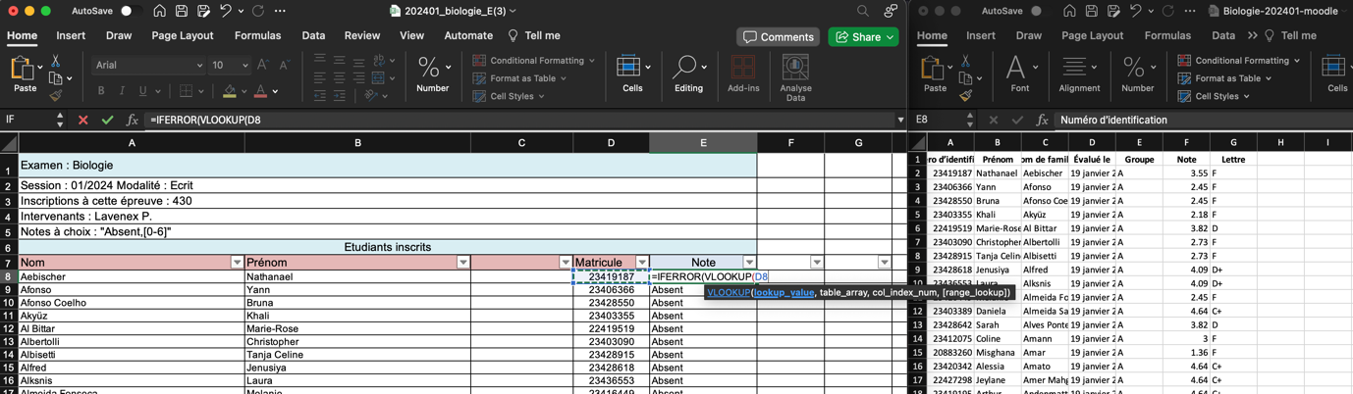Click the Font group icon in moodle window
The height and width of the screenshot is (394, 1353).
coord(1019,74)
